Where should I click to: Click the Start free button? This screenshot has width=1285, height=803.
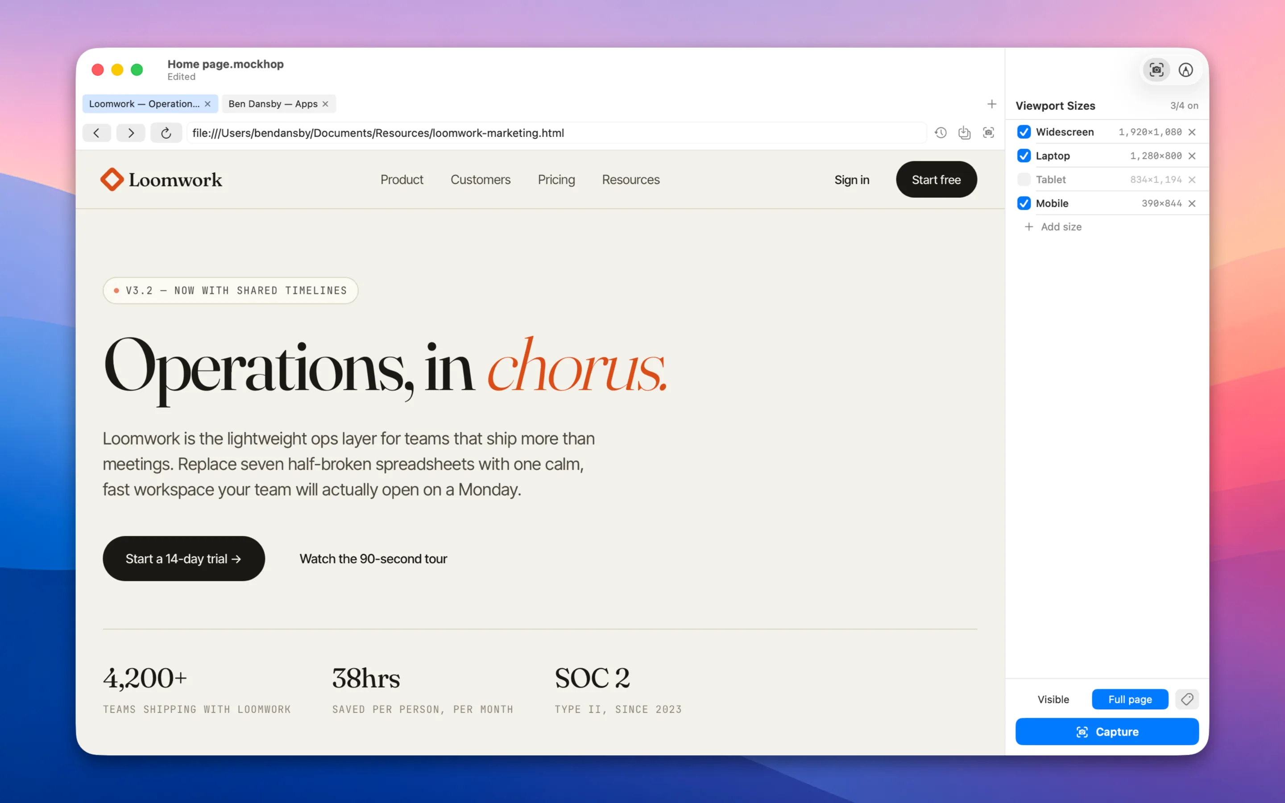tap(936, 179)
